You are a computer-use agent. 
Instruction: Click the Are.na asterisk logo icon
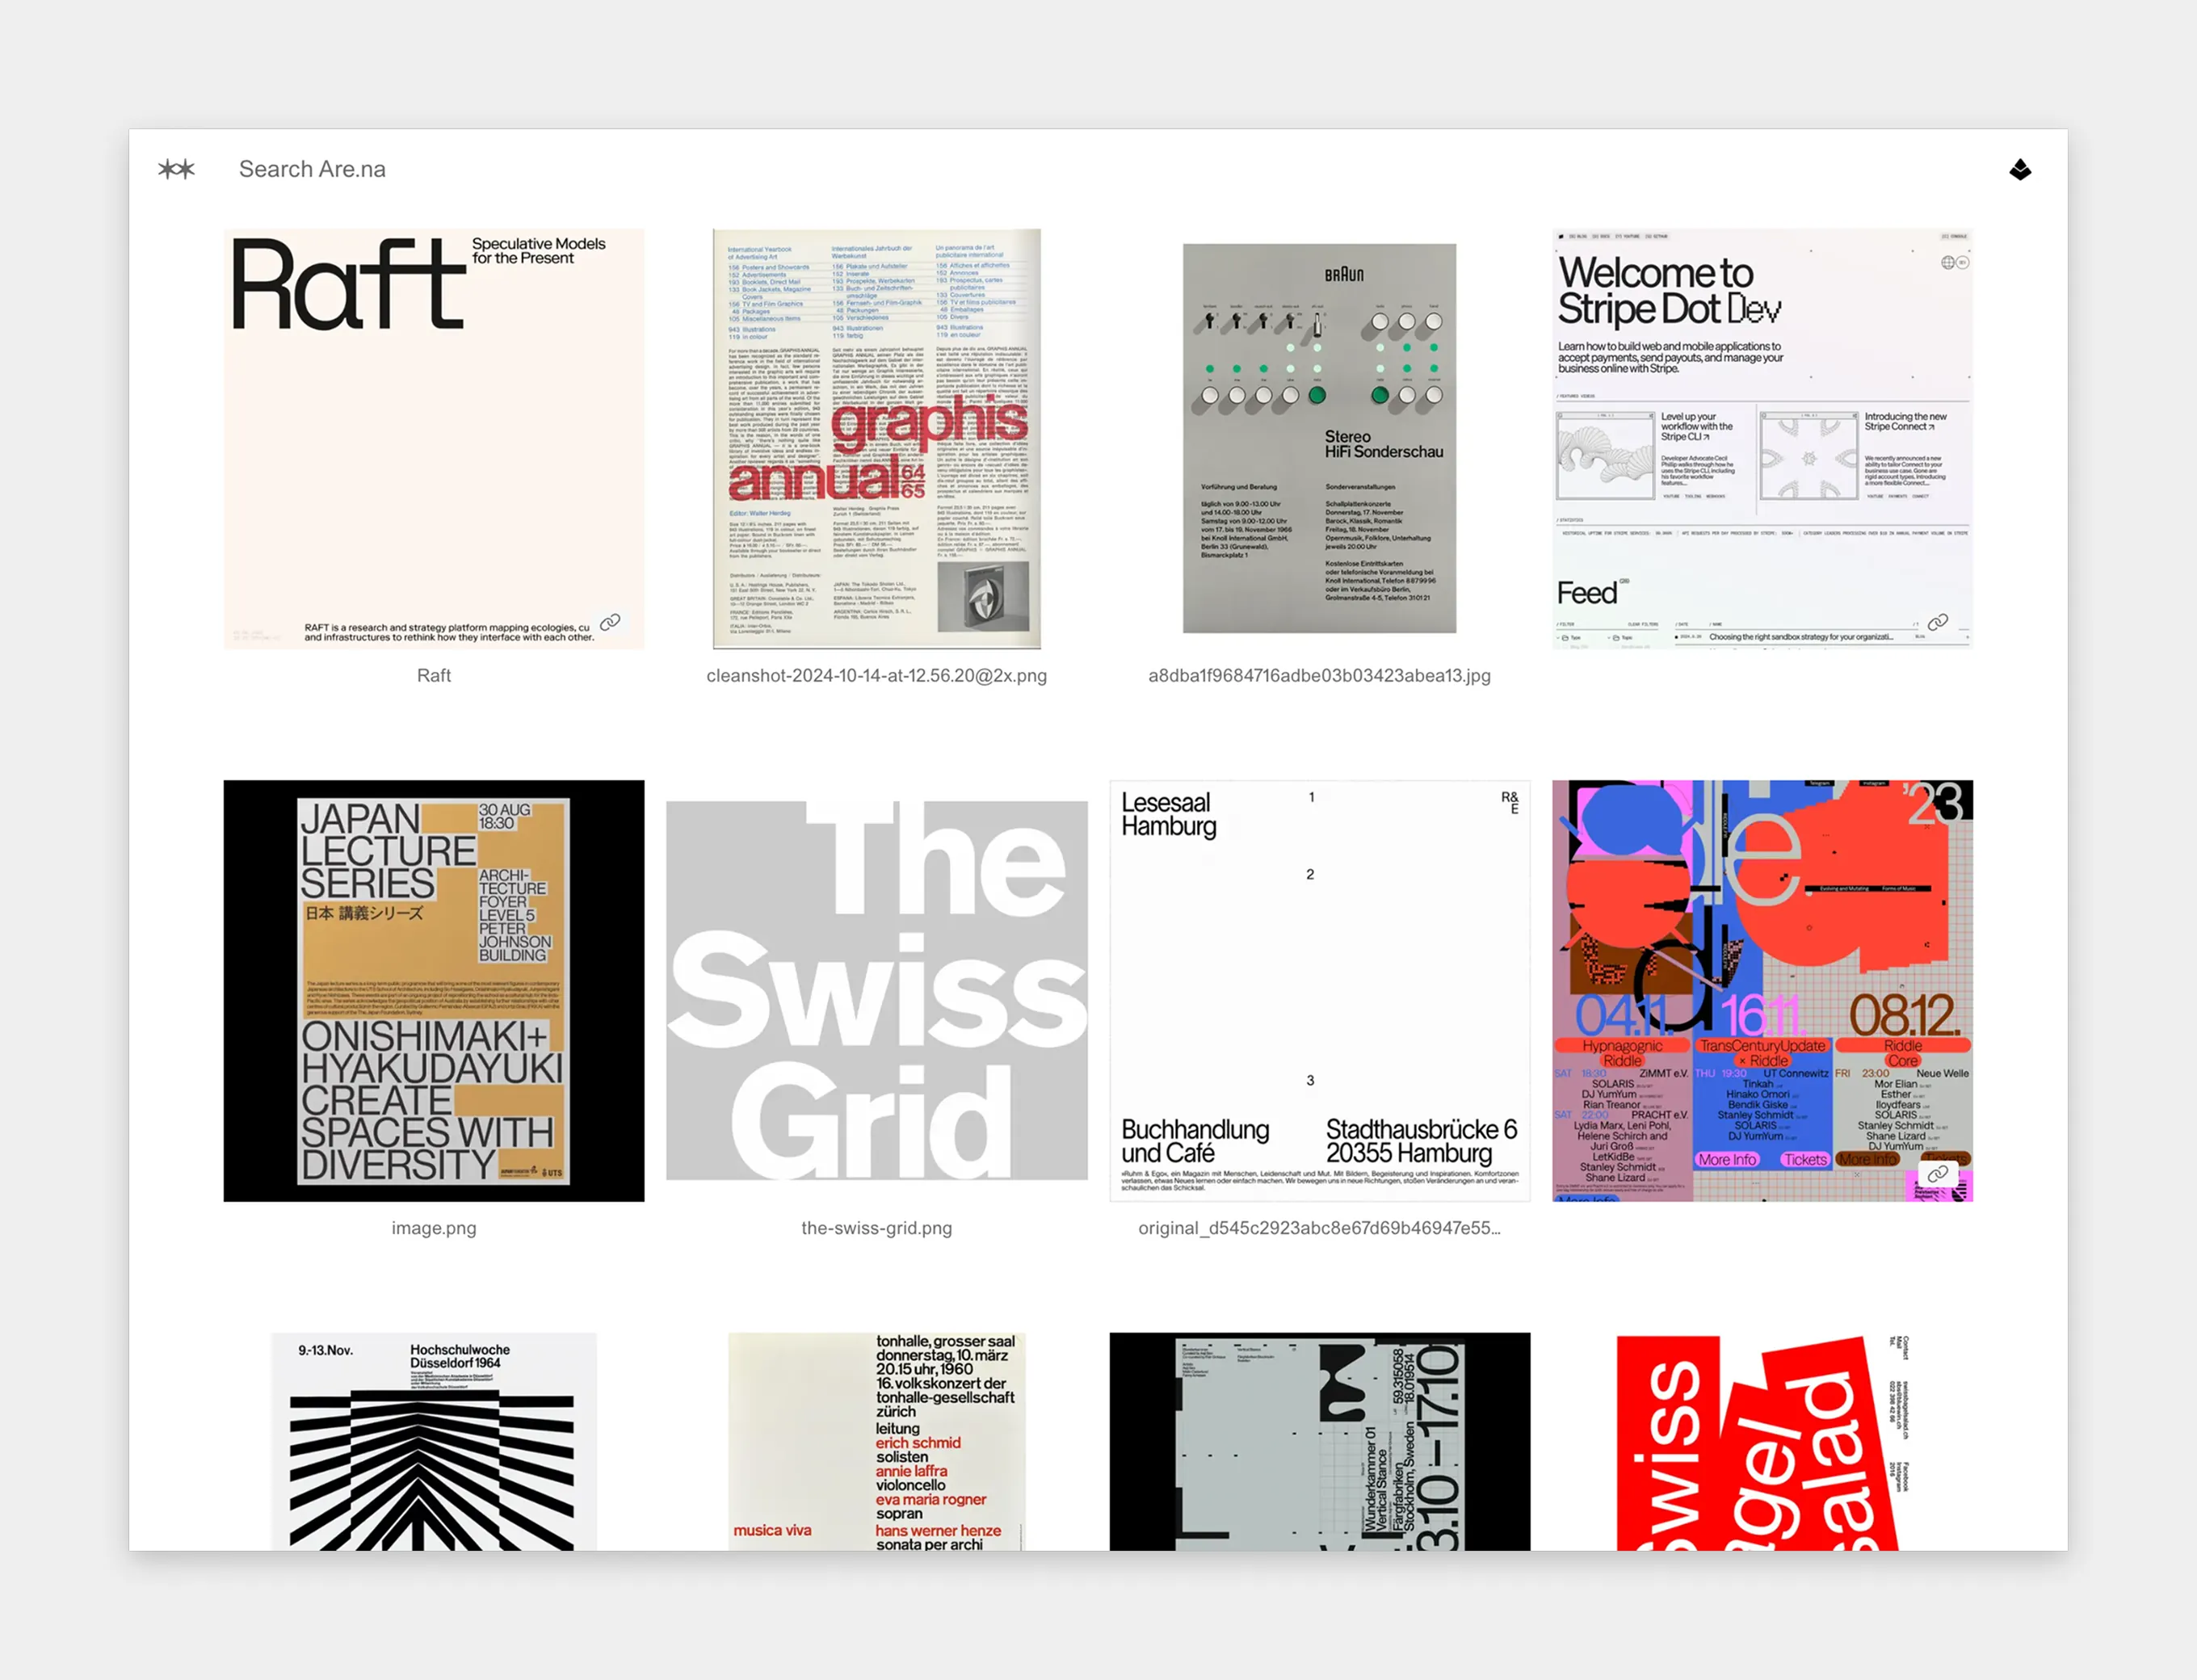click(x=177, y=169)
